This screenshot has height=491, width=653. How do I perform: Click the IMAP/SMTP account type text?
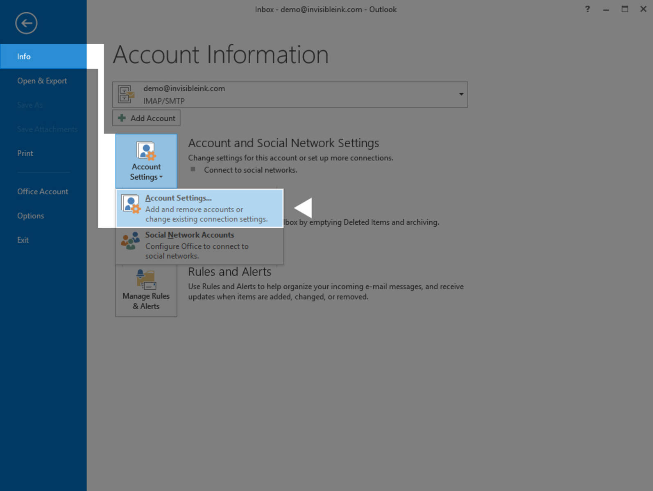coord(164,101)
